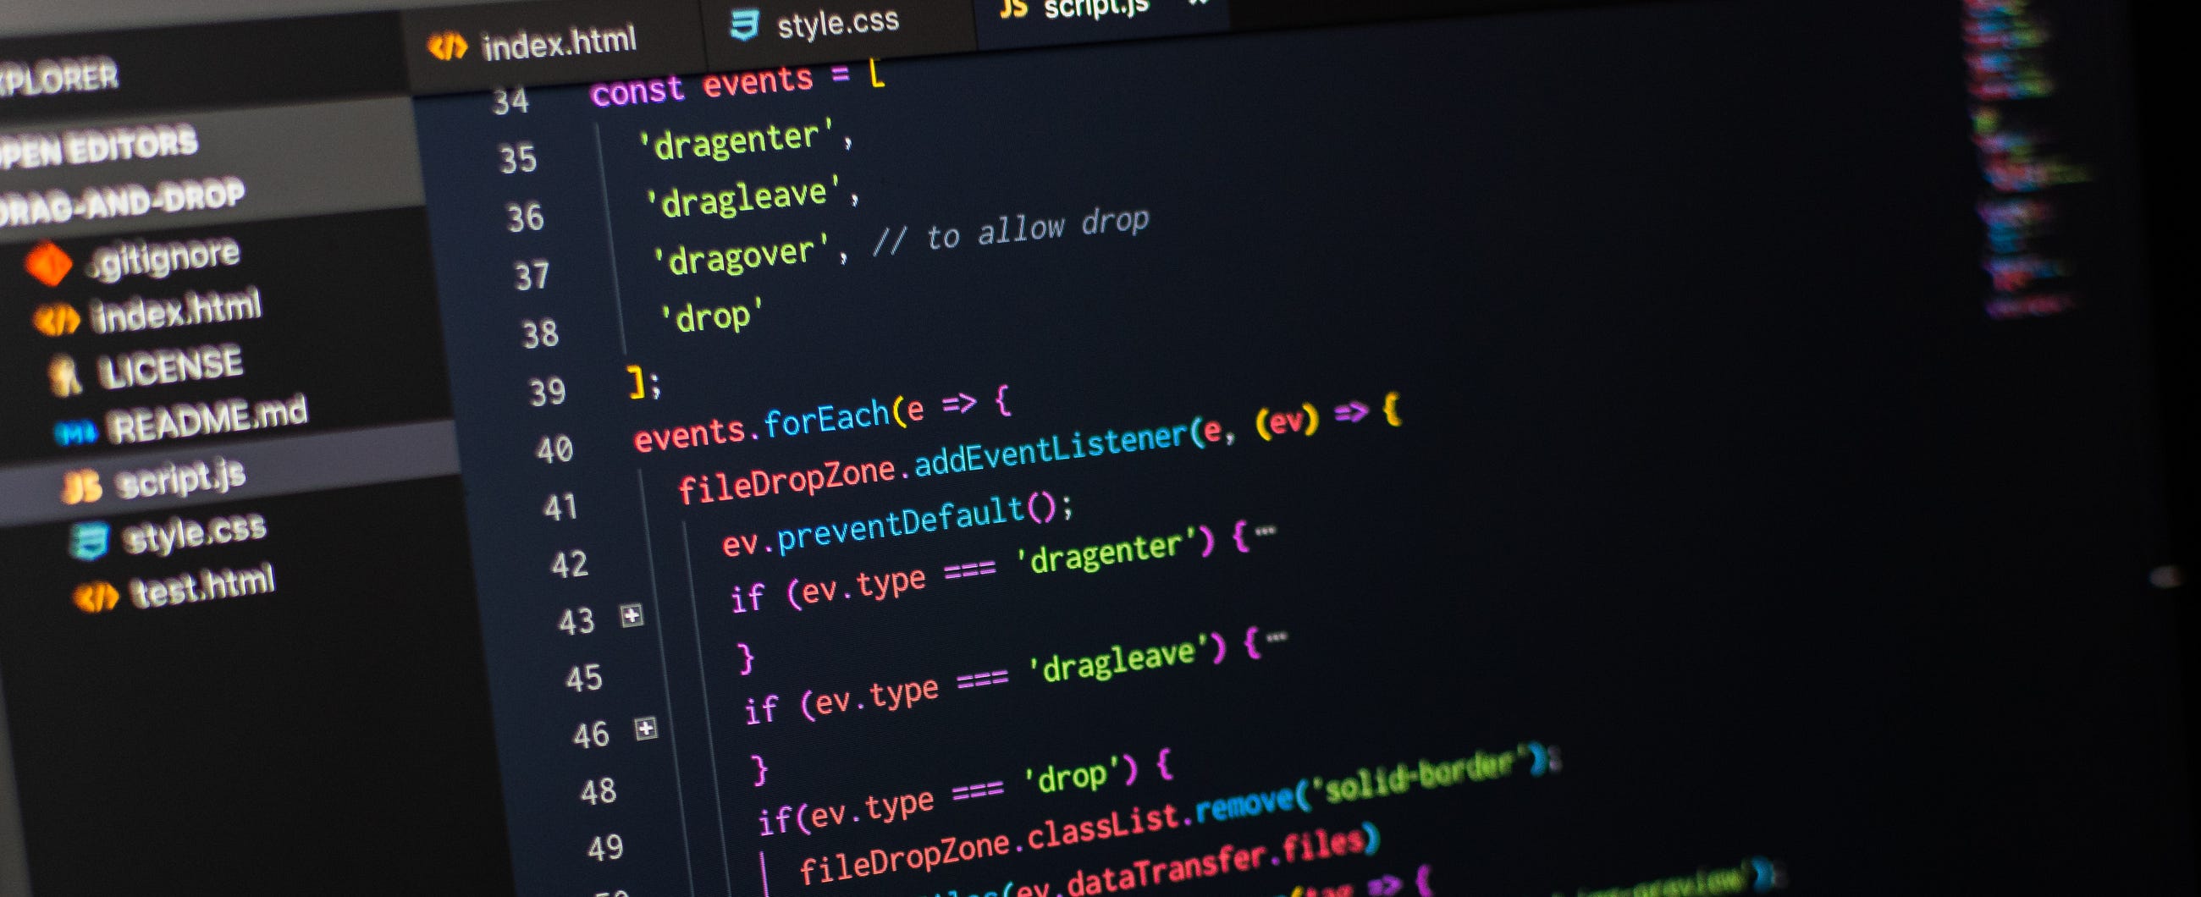Click the git icon beside .gitignore
Image resolution: width=2201 pixels, height=897 pixels.
tap(49, 264)
